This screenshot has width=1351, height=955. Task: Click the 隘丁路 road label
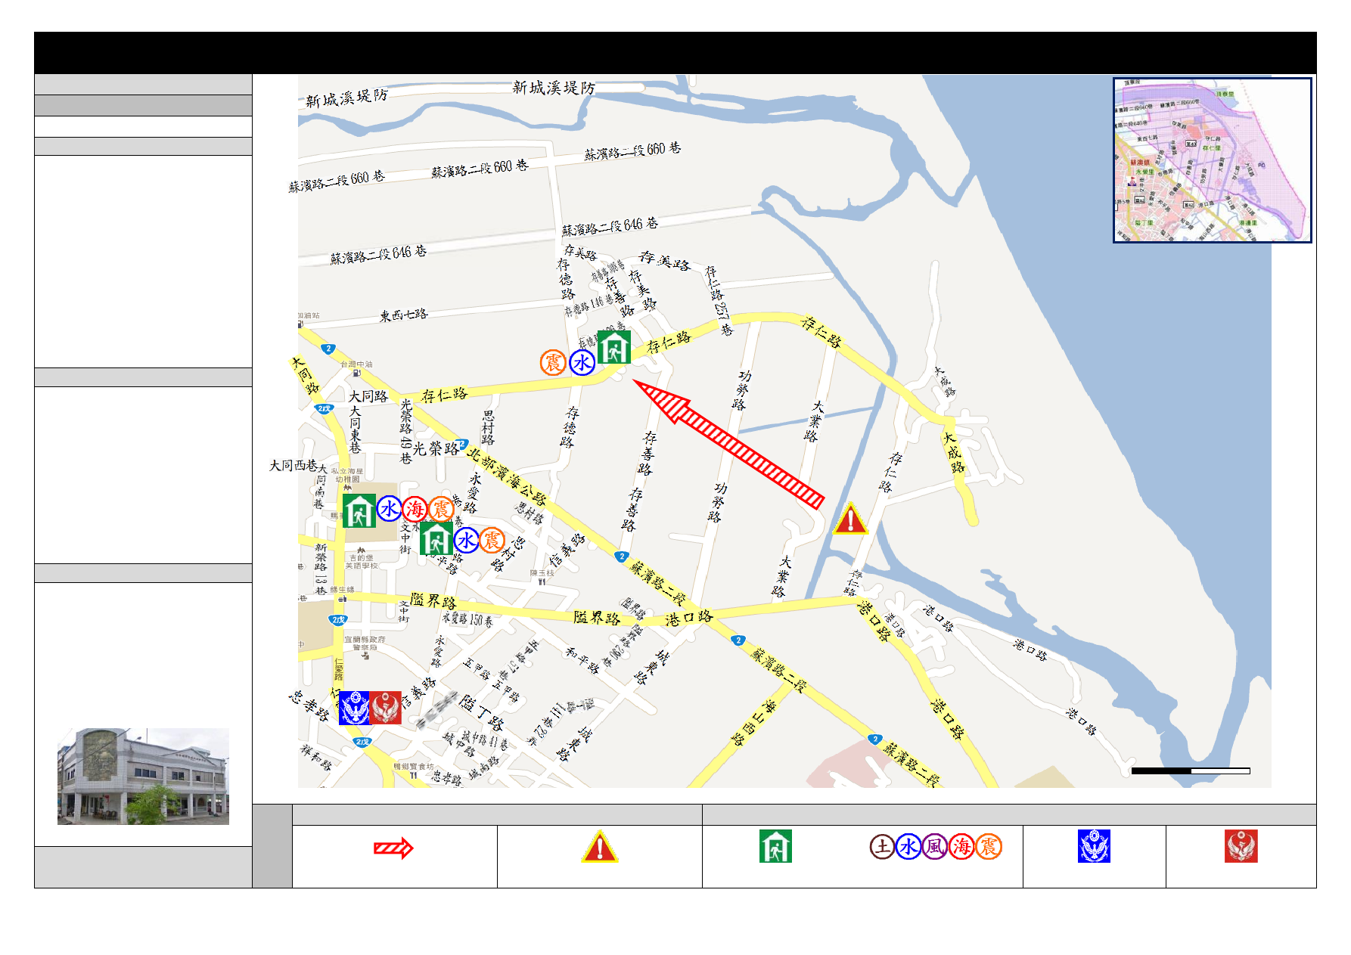(x=482, y=712)
